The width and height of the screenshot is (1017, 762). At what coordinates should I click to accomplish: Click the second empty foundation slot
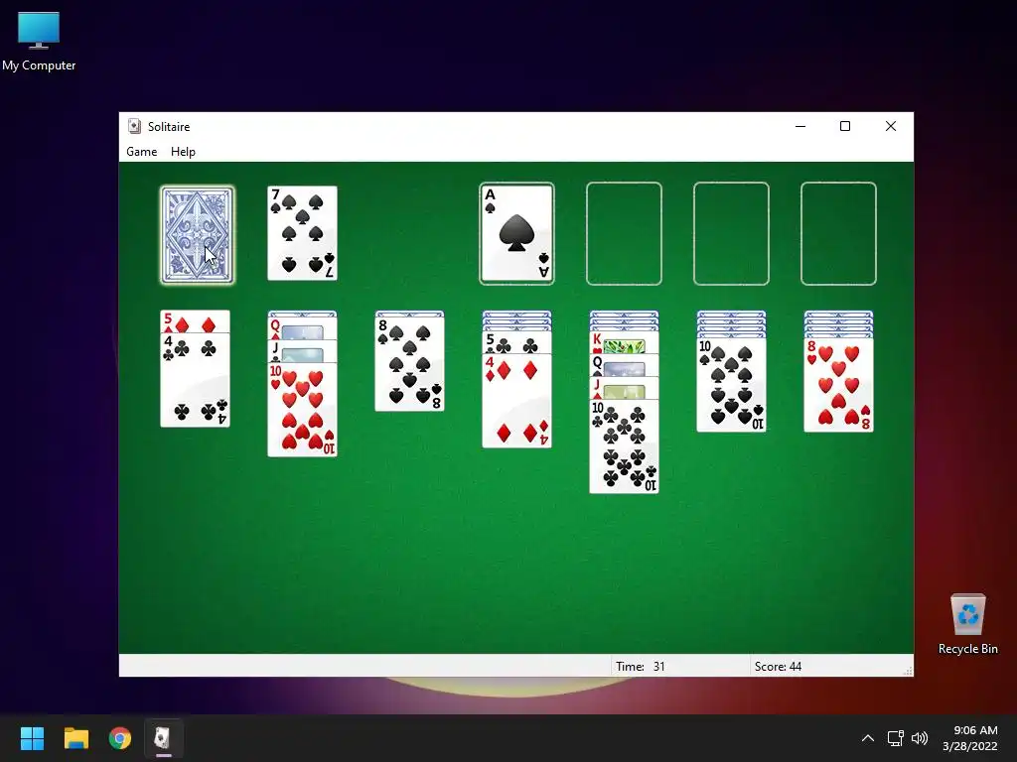click(x=624, y=234)
